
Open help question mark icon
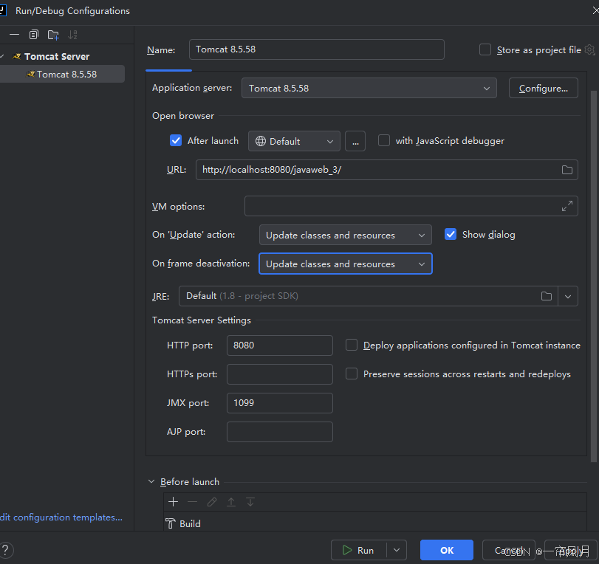point(6,550)
